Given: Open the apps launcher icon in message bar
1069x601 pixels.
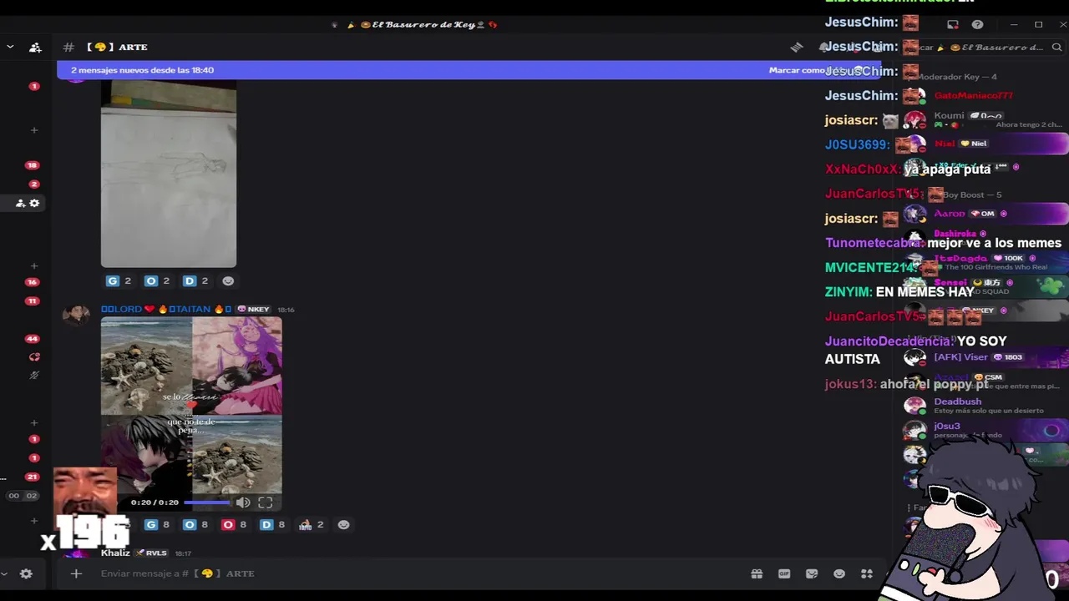Looking at the screenshot, I should pos(867,573).
